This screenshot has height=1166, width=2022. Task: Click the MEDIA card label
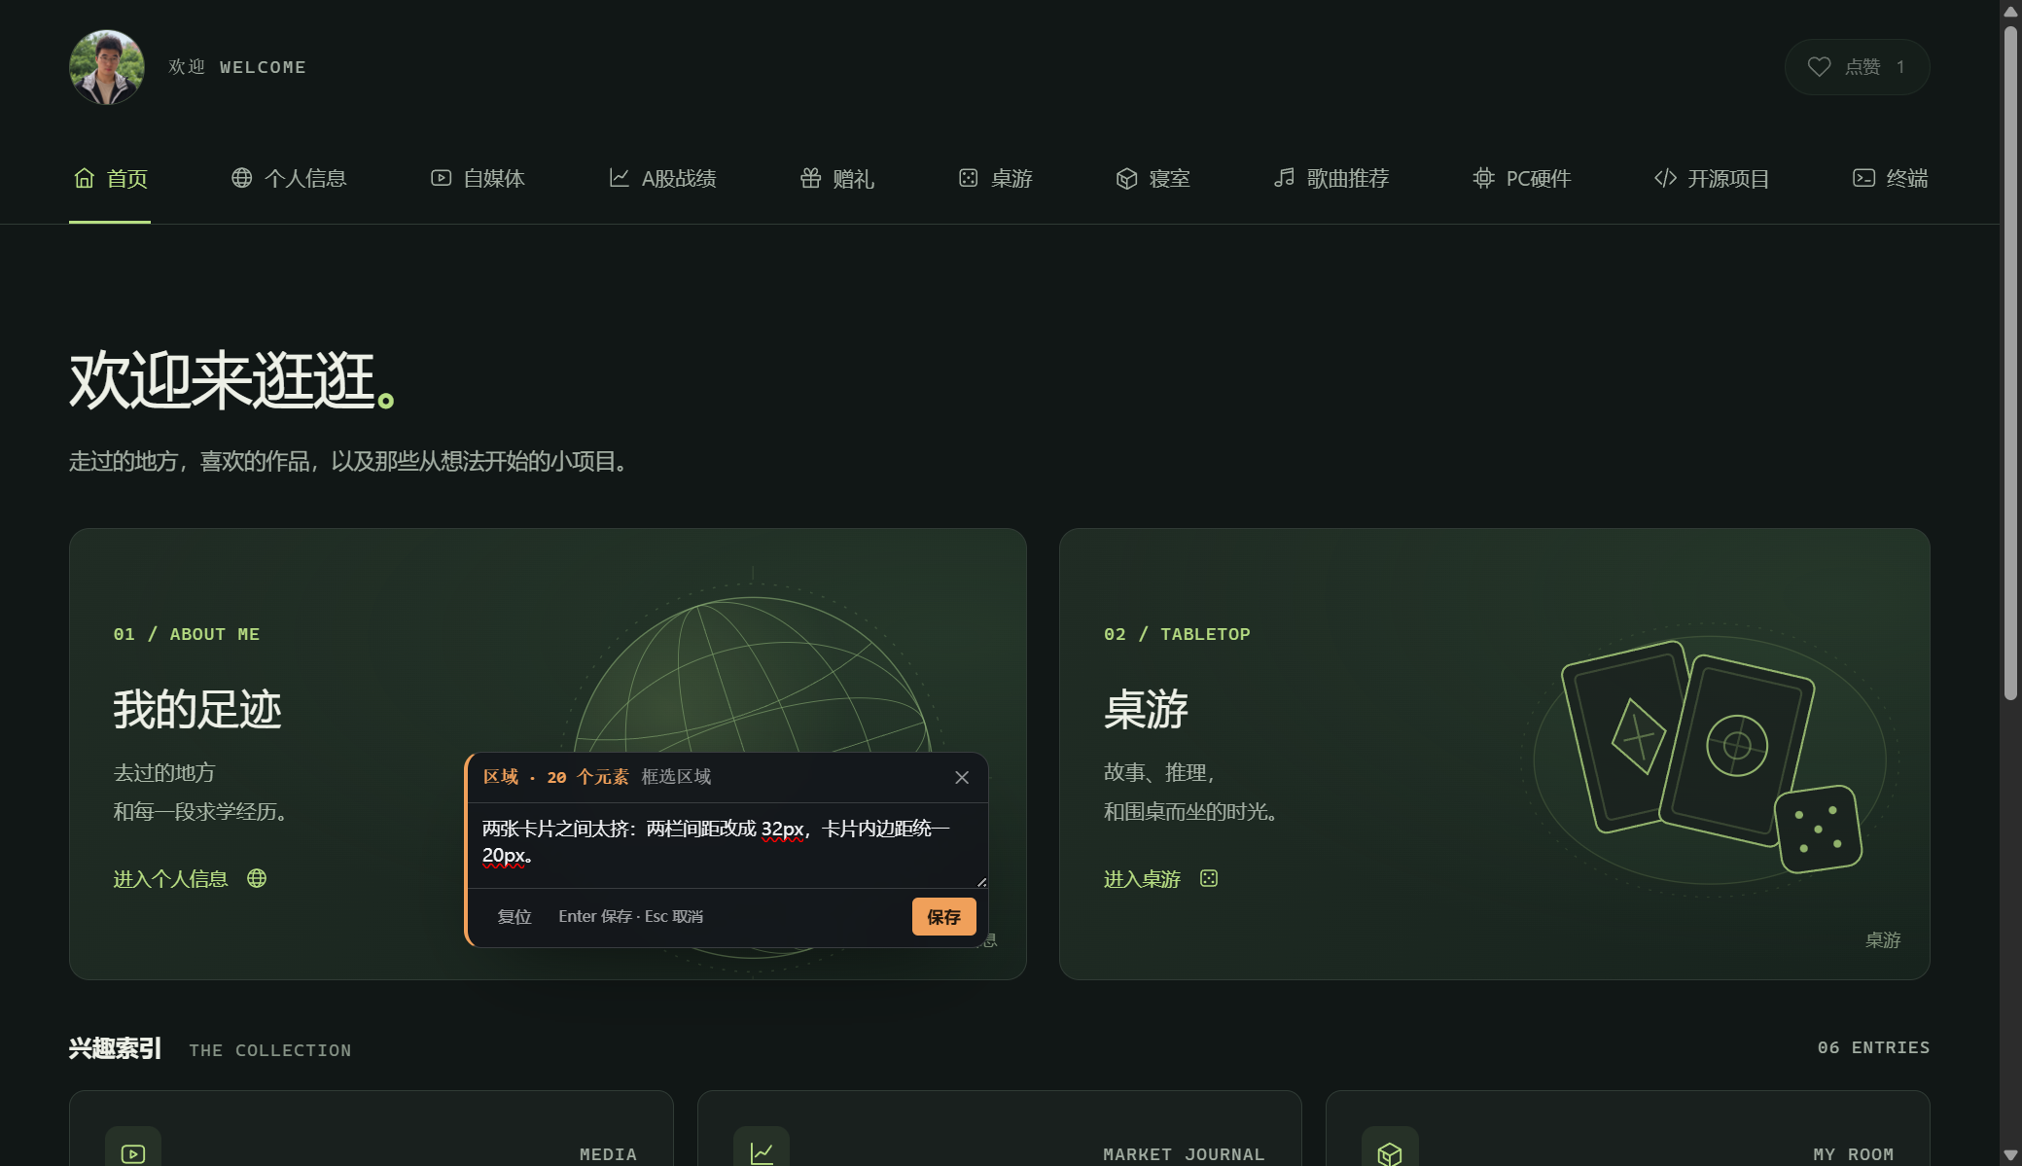pyautogui.click(x=608, y=1154)
